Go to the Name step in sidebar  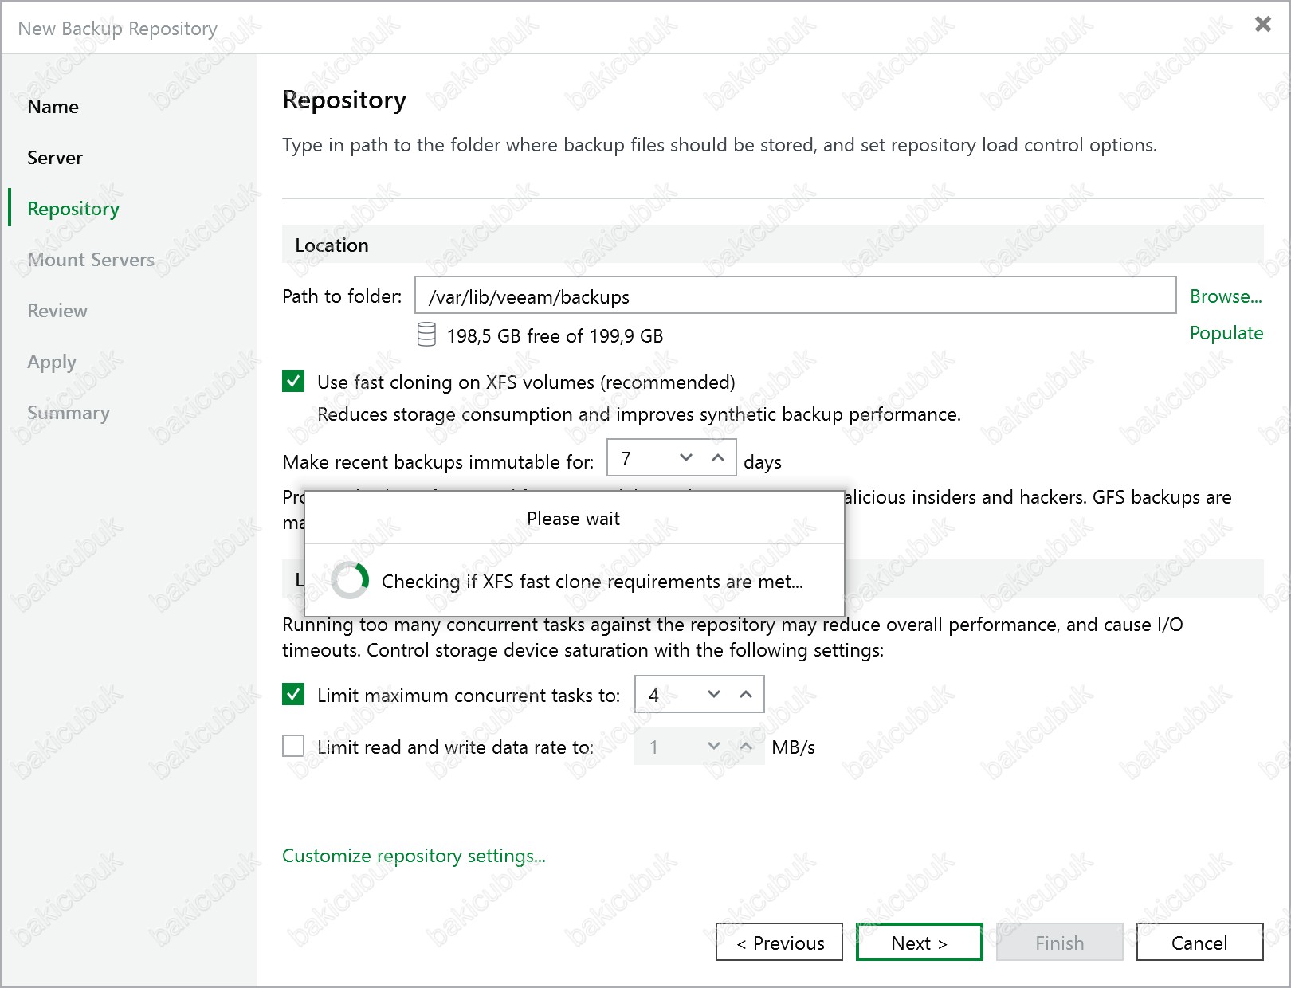[53, 107]
